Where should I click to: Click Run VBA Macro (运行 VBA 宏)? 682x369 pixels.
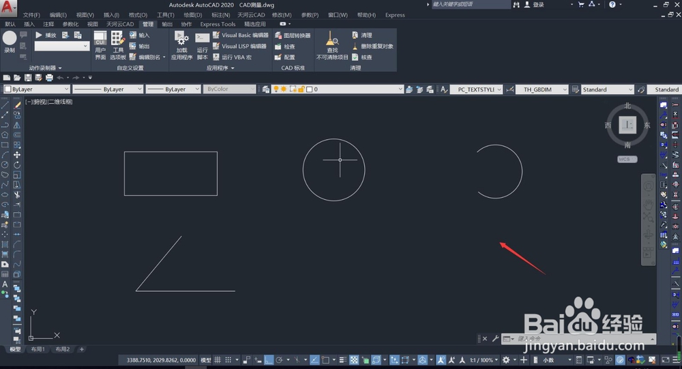(x=233, y=57)
